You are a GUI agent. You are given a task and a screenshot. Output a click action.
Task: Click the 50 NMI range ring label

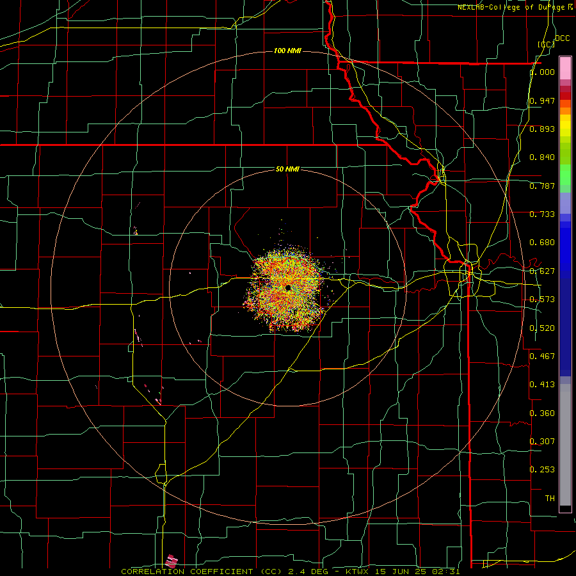287,169
